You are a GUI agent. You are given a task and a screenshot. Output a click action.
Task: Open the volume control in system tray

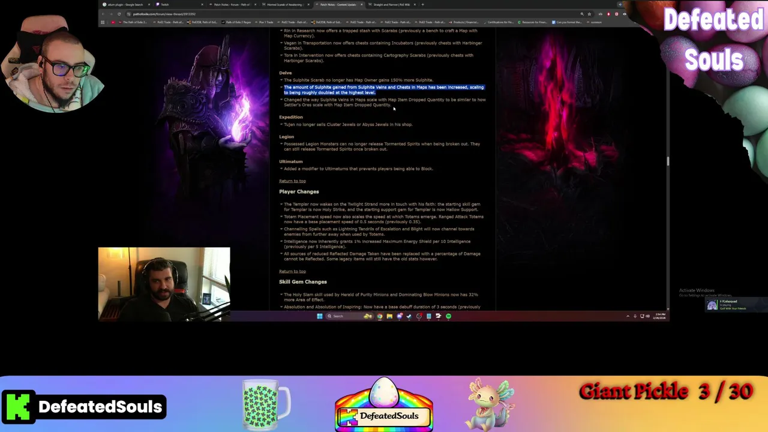click(x=649, y=316)
